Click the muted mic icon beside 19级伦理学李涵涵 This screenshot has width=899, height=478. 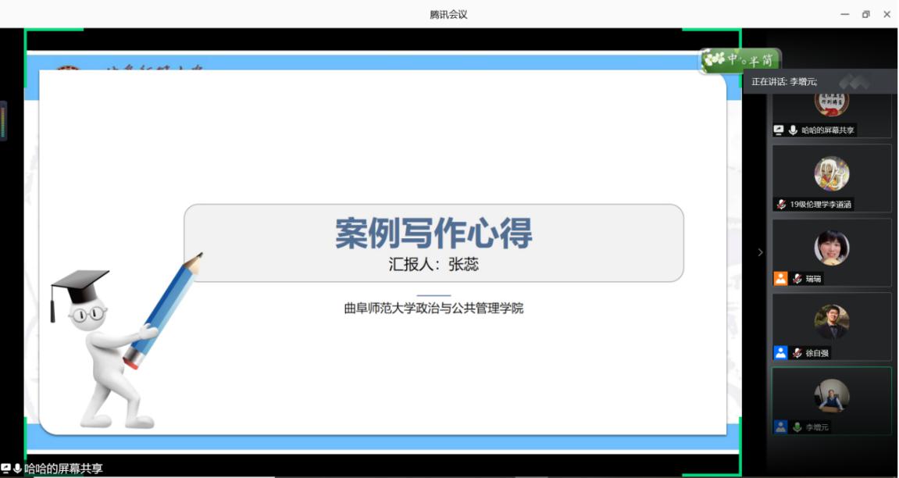pos(780,205)
